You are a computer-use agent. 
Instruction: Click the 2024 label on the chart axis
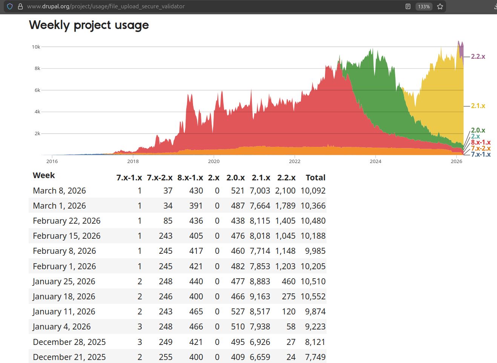tap(376, 161)
